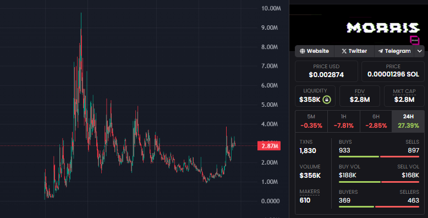Click the LIQUIDITY $358K value
Image resolution: width=428 pixels, height=218 pixels.
pyautogui.click(x=310, y=100)
